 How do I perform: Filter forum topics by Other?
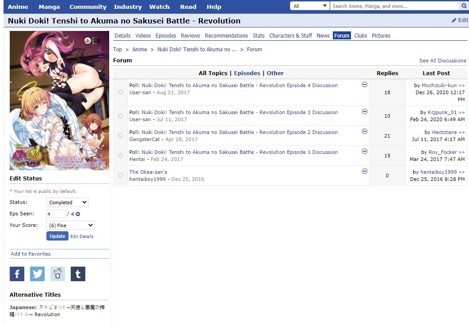pyautogui.click(x=275, y=73)
